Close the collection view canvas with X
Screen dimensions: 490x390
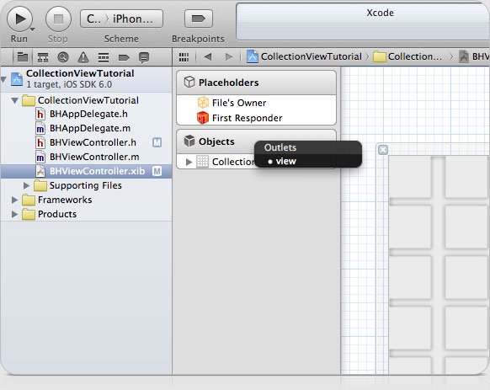(383, 150)
